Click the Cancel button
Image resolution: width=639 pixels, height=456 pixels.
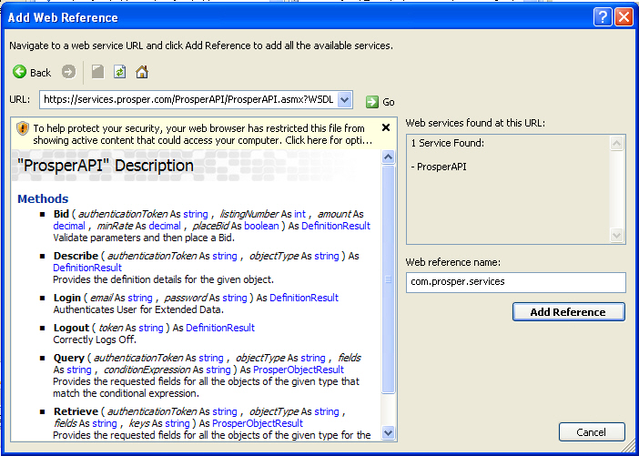point(592,432)
